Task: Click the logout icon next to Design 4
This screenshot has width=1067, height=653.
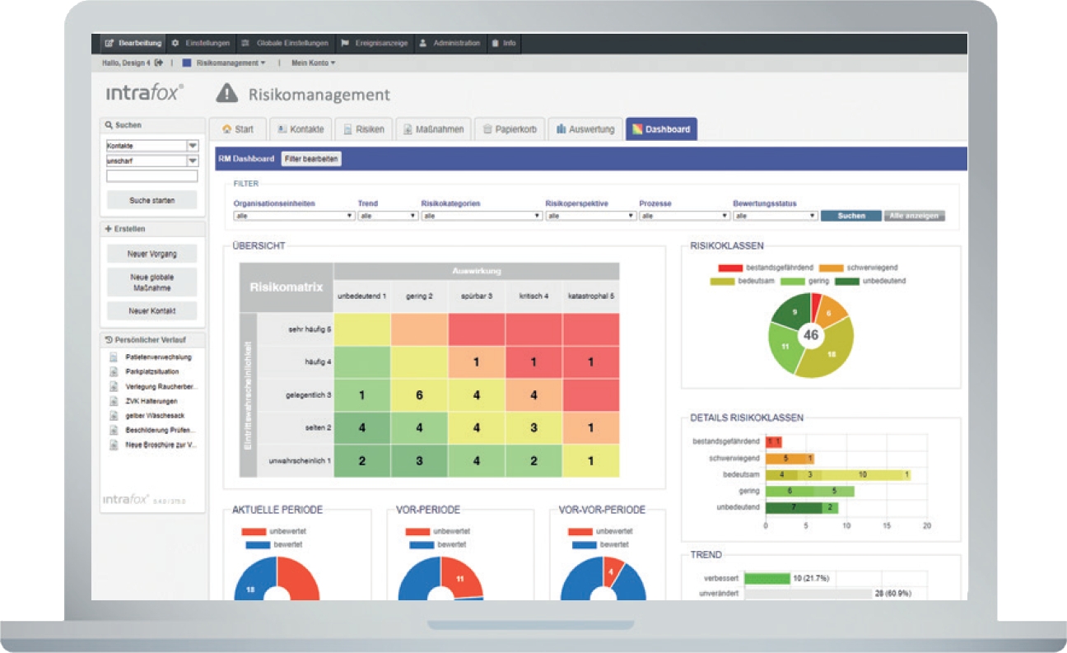Action: [158, 63]
